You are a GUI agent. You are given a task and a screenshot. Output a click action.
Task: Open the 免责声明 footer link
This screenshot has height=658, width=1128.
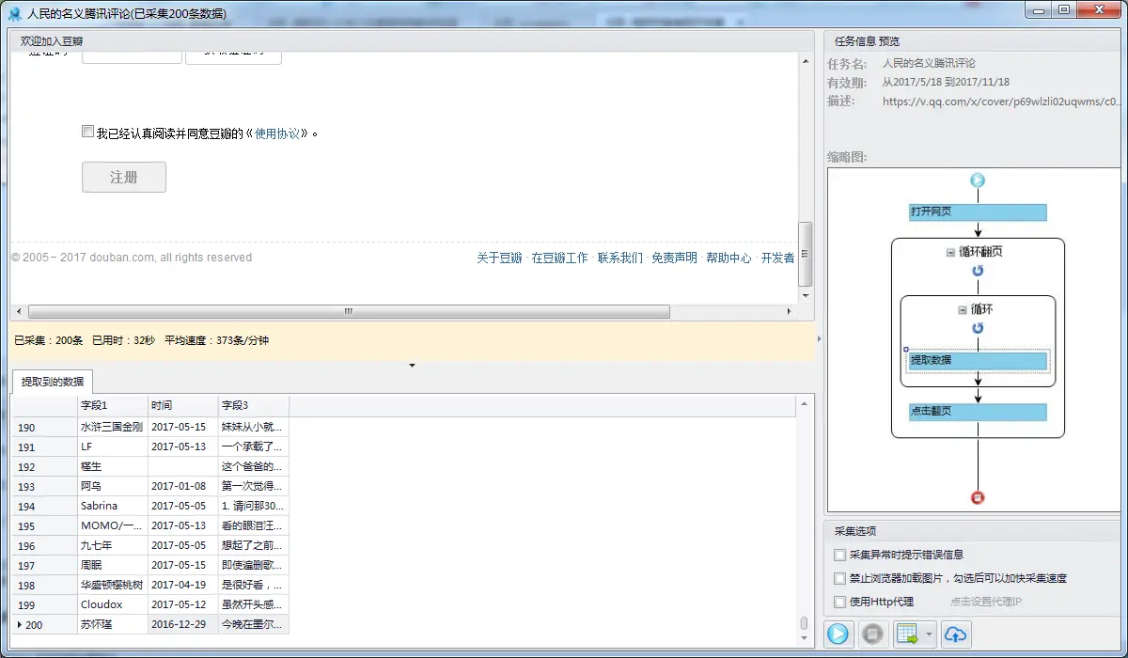pyautogui.click(x=674, y=258)
